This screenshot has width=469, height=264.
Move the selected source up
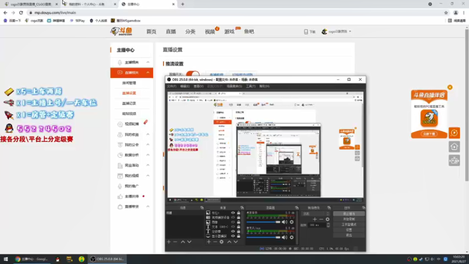pyautogui.click(x=229, y=242)
